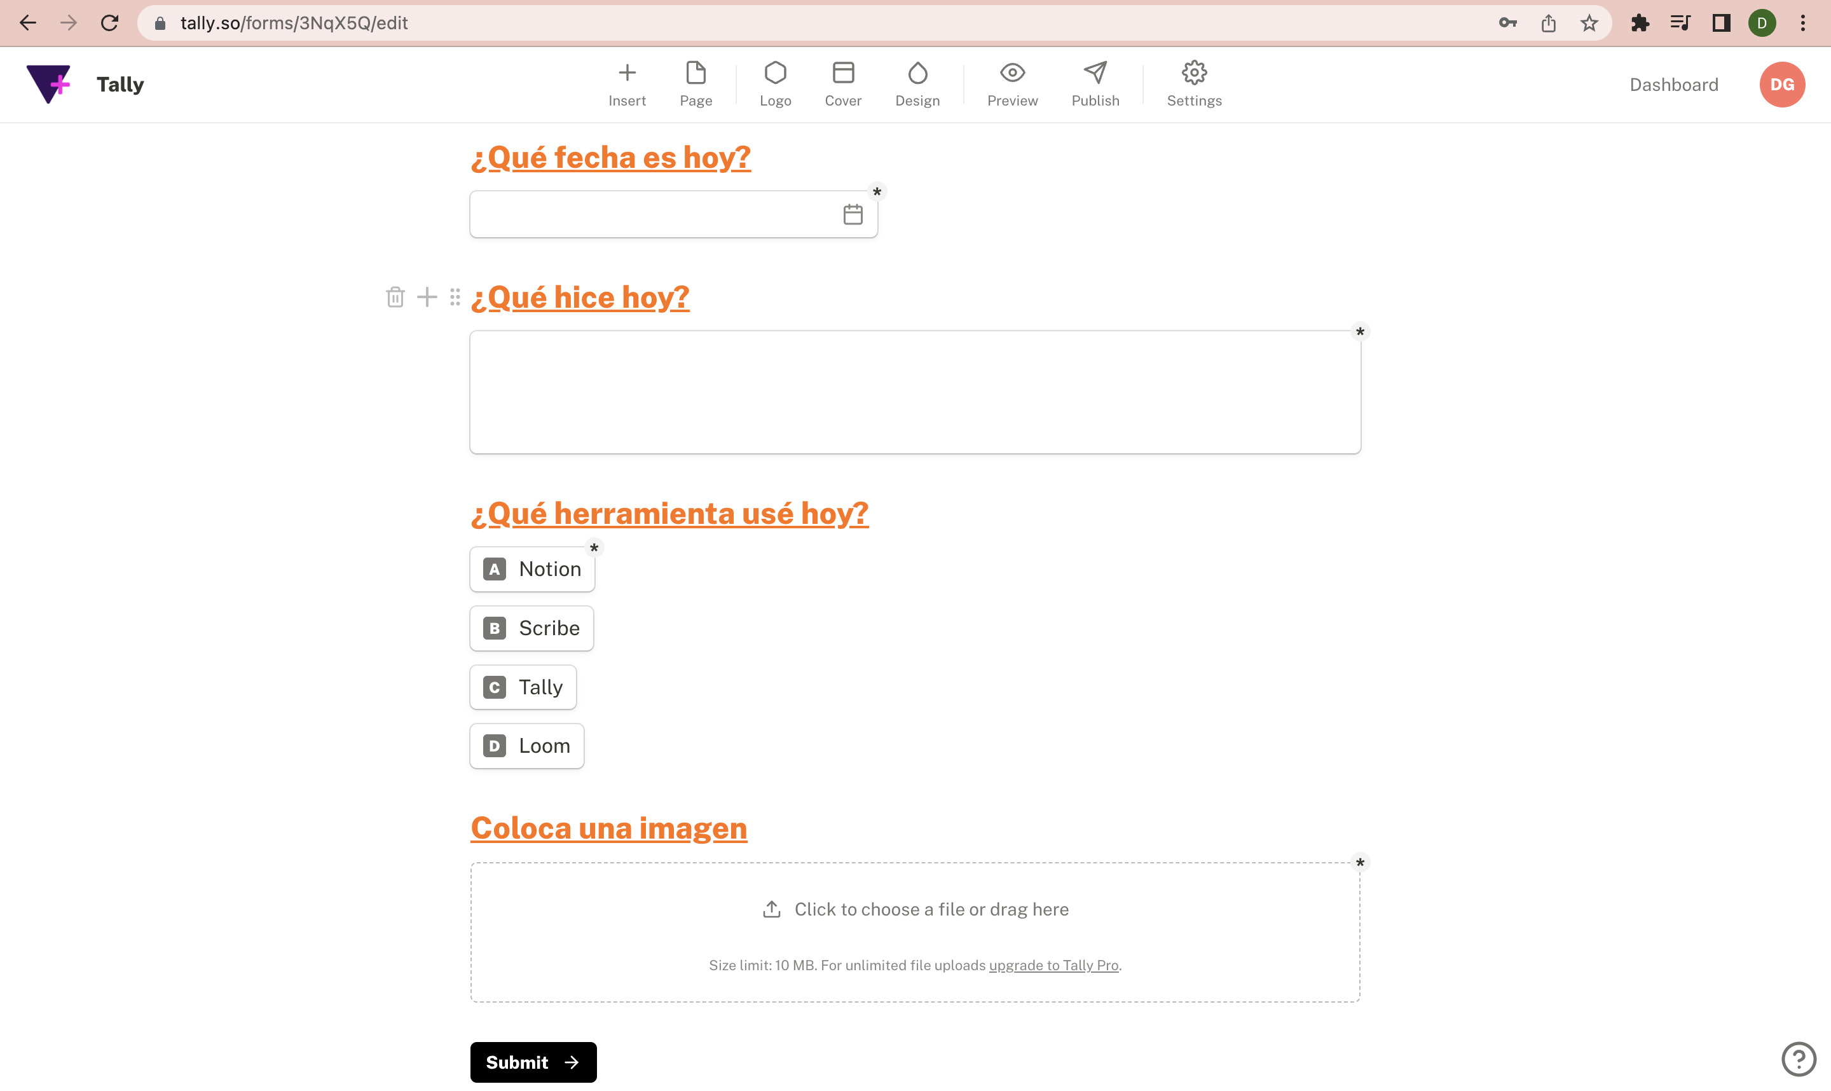This screenshot has width=1831, height=1091.
Task: Click the Publish paper plane icon
Action: click(1095, 72)
